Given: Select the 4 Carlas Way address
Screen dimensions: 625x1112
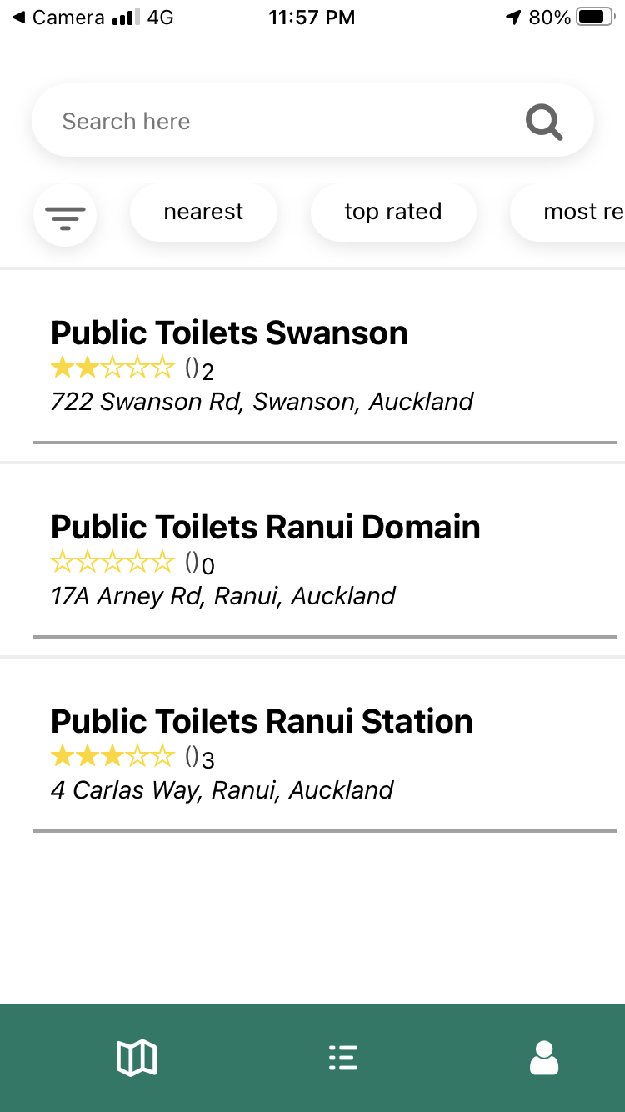Looking at the screenshot, I should pos(222,790).
